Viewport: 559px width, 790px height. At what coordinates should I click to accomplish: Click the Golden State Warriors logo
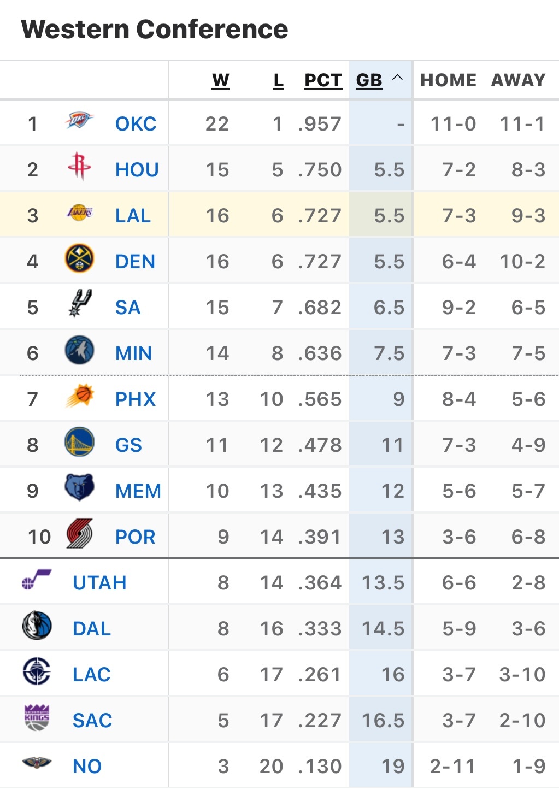click(x=79, y=442)
